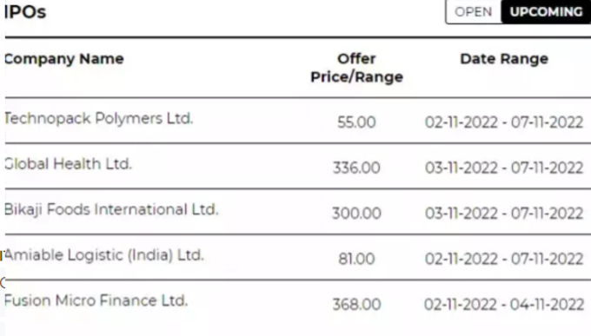
Task: Select the 300.00 offer price cell
Action: click(356, 214)
